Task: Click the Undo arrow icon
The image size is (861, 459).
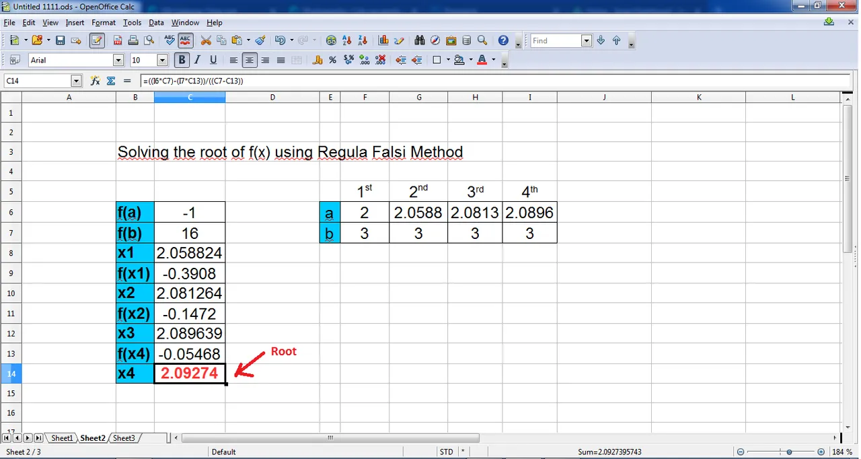Action: pos(280,41)
